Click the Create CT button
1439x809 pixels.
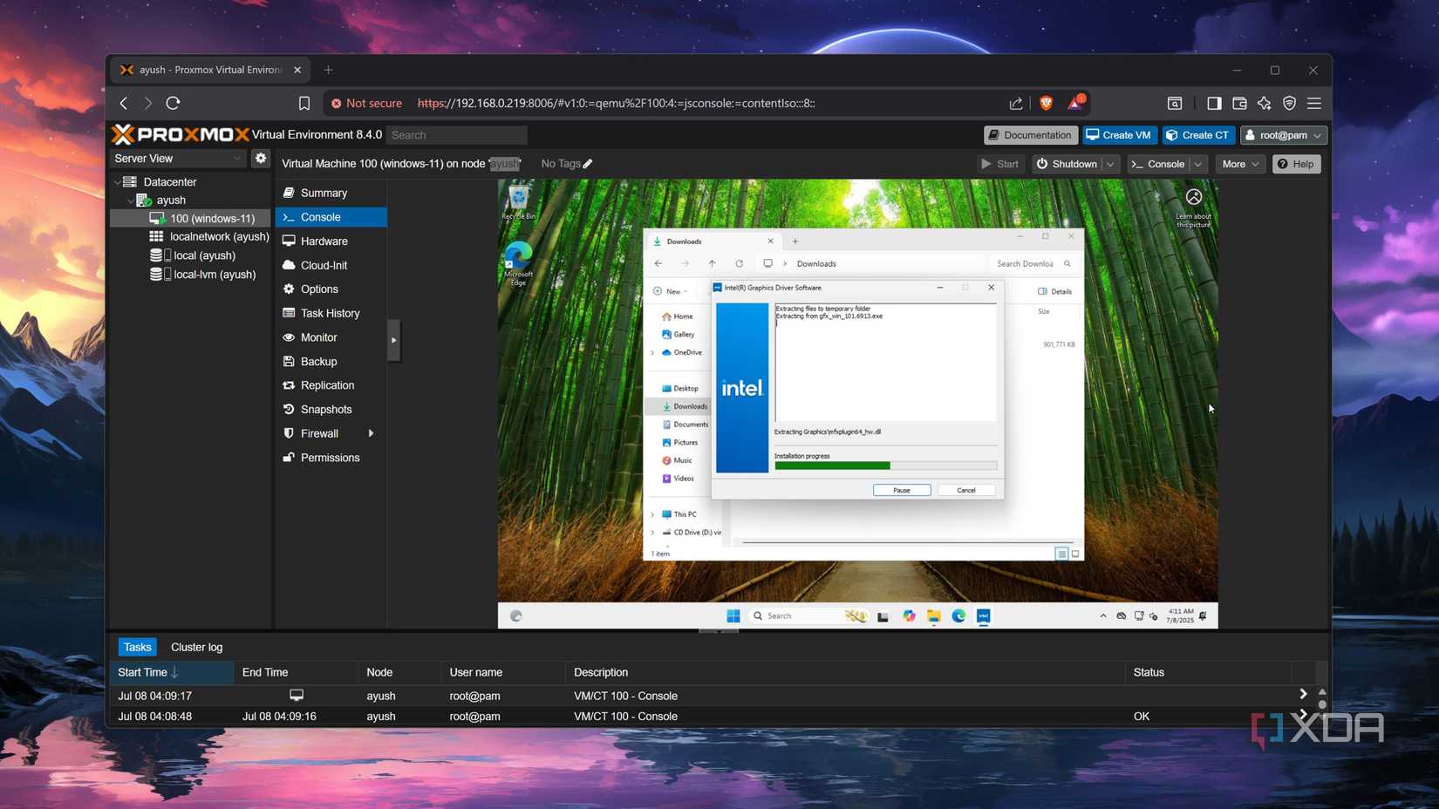(x=1198, y=134)
